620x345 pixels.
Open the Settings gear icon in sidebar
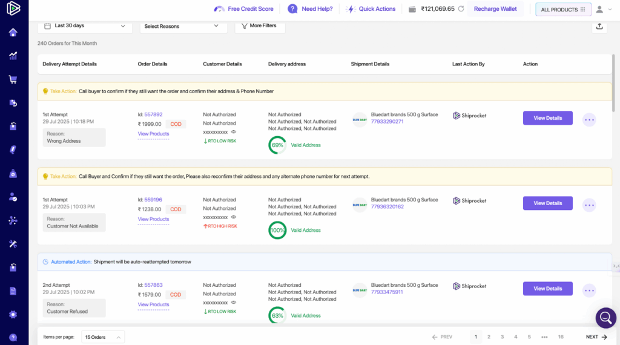[13, 314]
